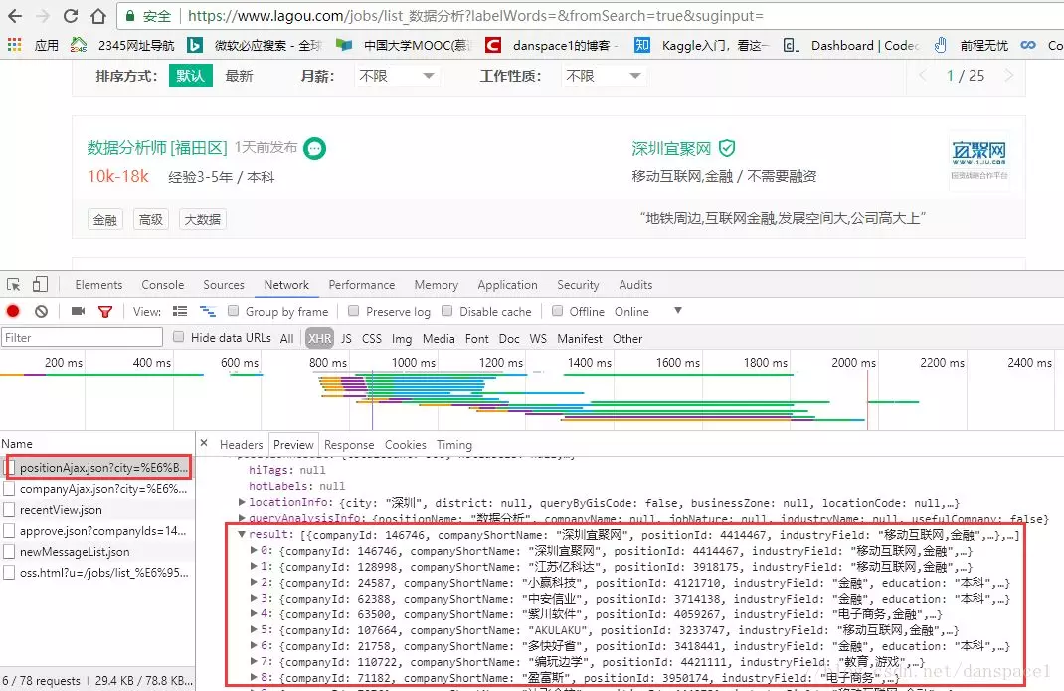Clear the network requests list
Image resolution: width=1064 pixels, height=691 pixels.
coord(40,311)
